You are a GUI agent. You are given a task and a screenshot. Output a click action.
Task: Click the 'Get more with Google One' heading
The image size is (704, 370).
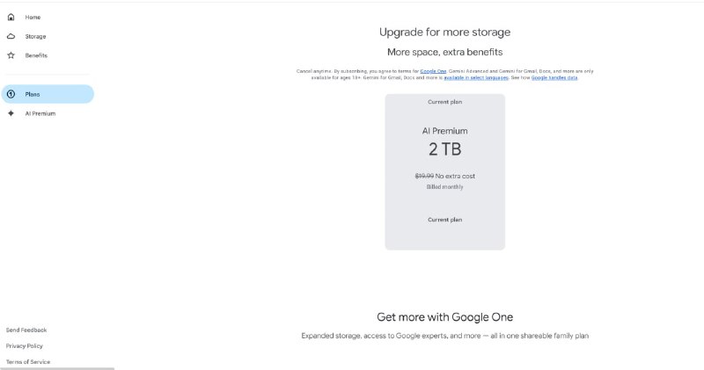tap(444, 316)
